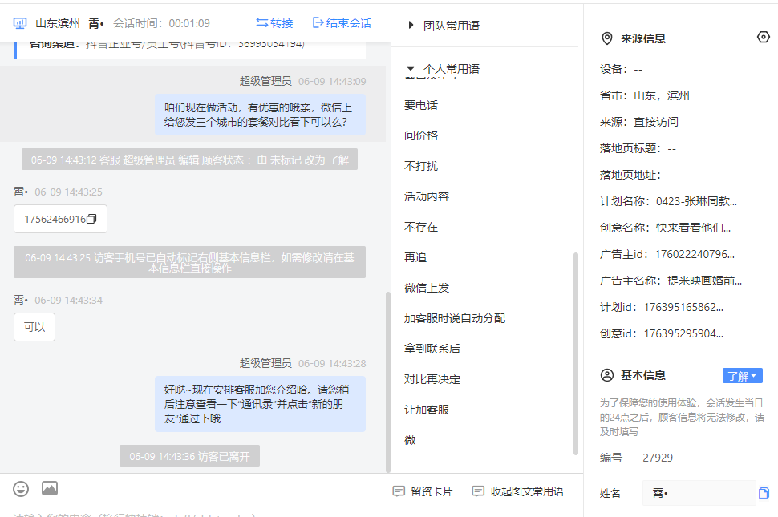Copy phone number 17562466916 using copy icon
The height and width of the screenshot is (517, 778).
pyautogui.click(x=91, y=219)
